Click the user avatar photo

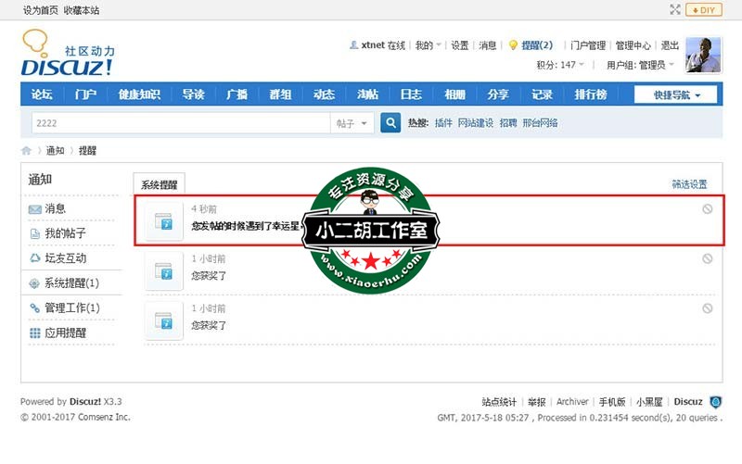[703, 56]
